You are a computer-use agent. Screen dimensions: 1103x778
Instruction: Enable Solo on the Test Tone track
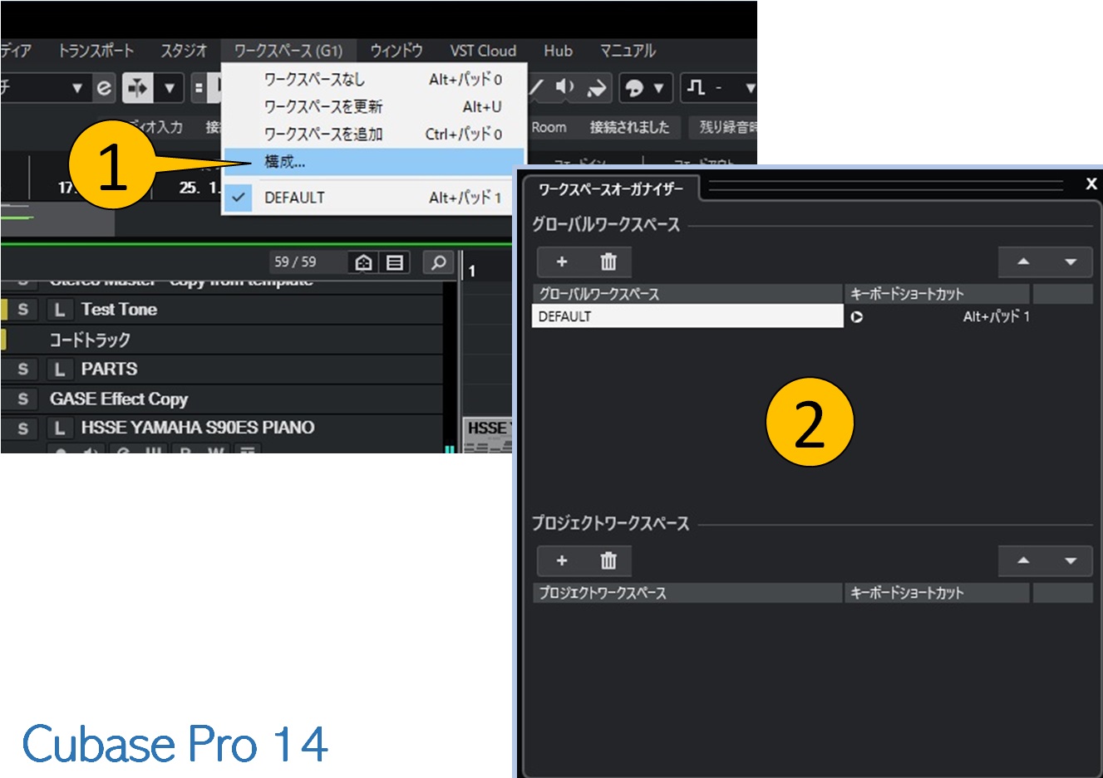(22, 309)
